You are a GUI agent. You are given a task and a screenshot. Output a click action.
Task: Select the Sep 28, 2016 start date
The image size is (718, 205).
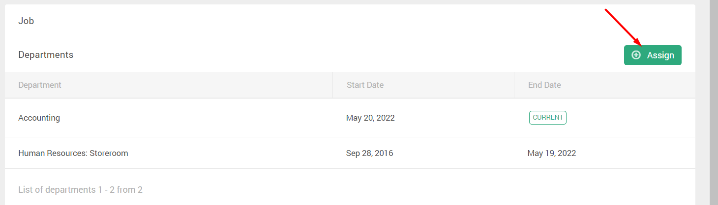point(369,153)
